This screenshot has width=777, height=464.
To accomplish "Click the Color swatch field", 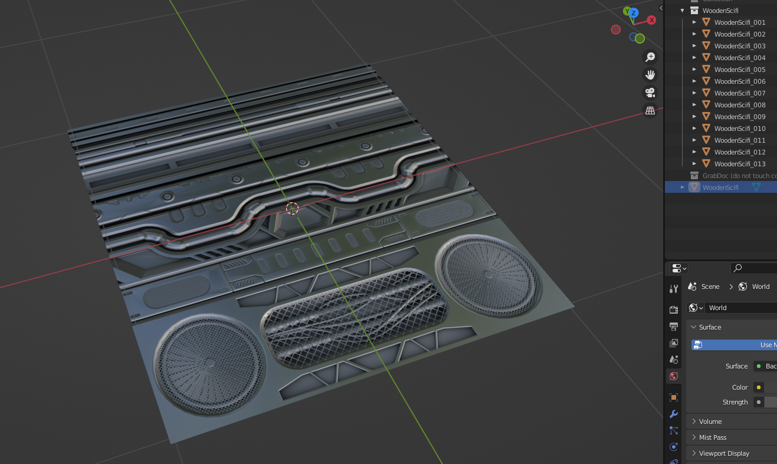I will [x=771, y=387].
